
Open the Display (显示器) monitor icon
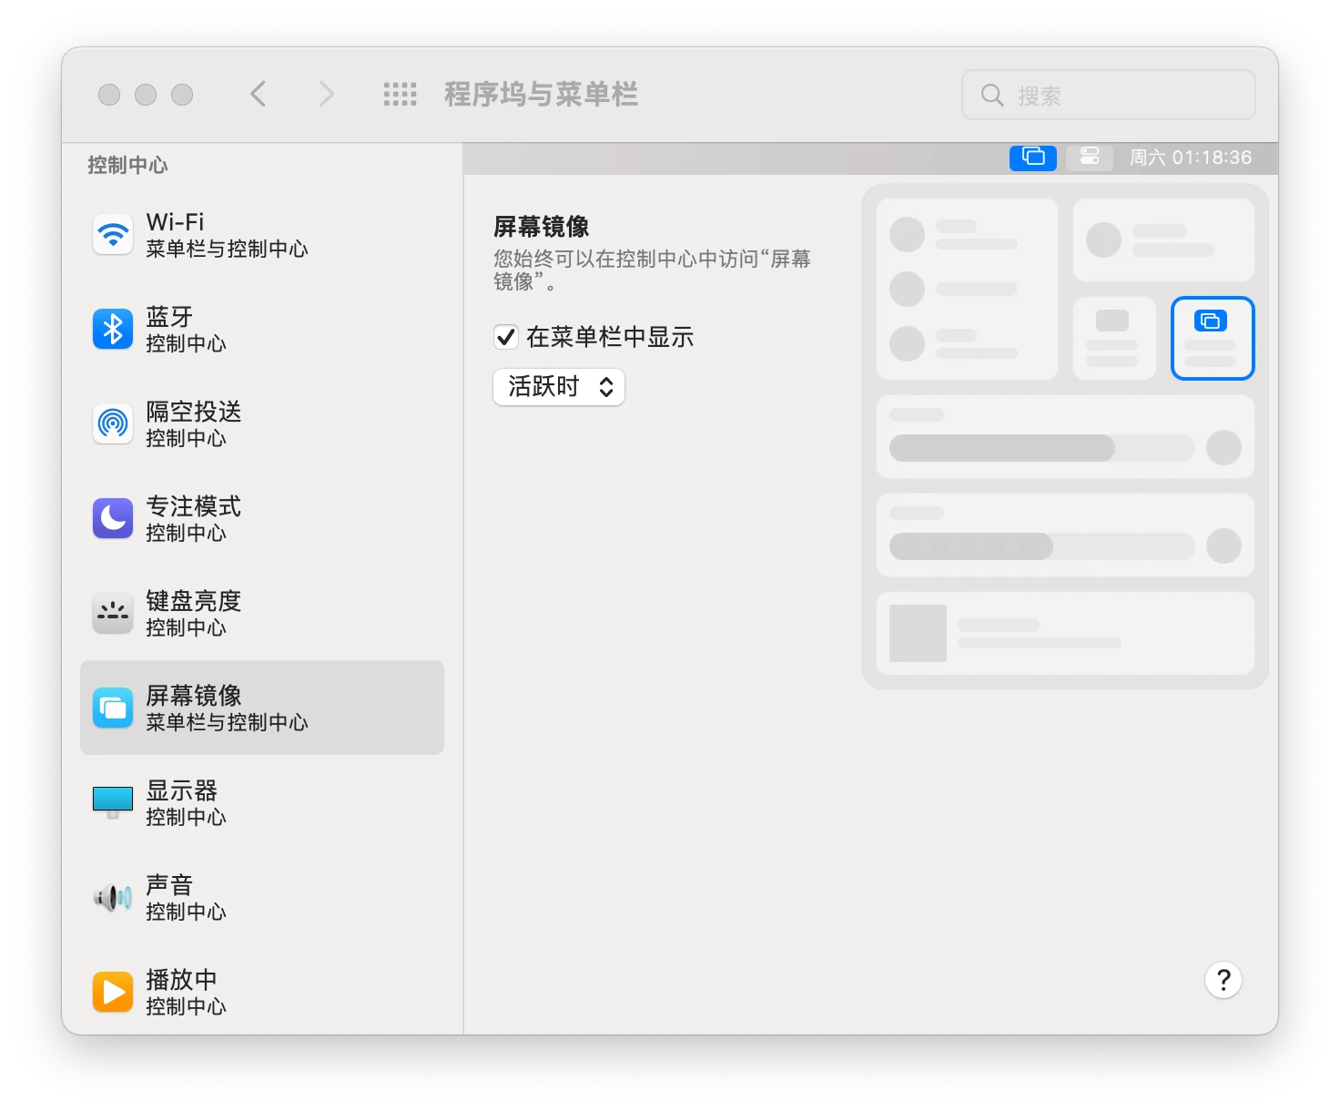[x=113, y=801]
